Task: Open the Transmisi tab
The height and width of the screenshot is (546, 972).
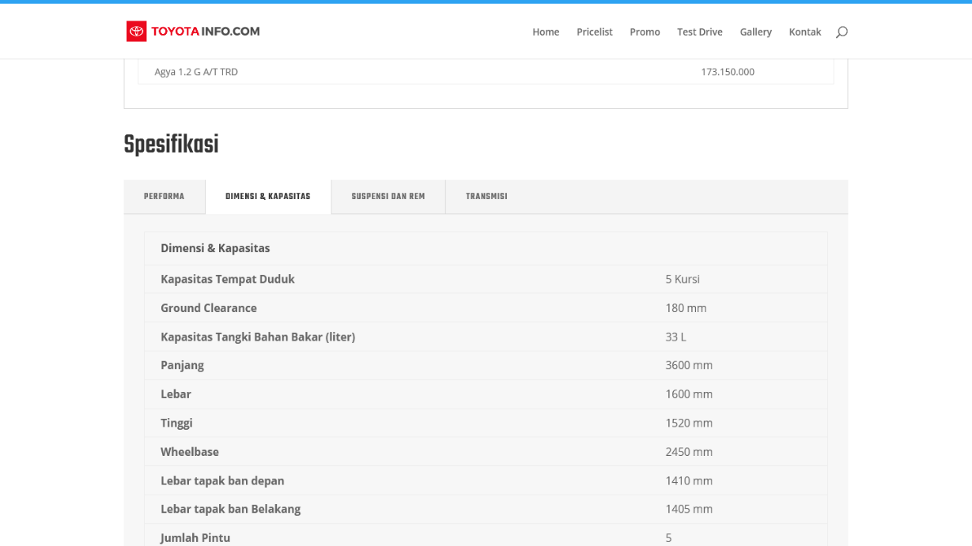Action: click(x=486, y=197)
